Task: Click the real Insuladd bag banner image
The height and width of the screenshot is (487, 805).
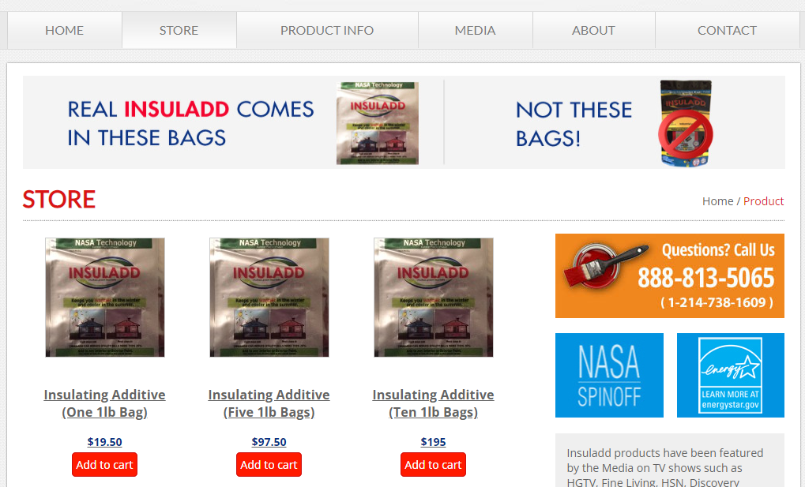Action: point(378,123)
